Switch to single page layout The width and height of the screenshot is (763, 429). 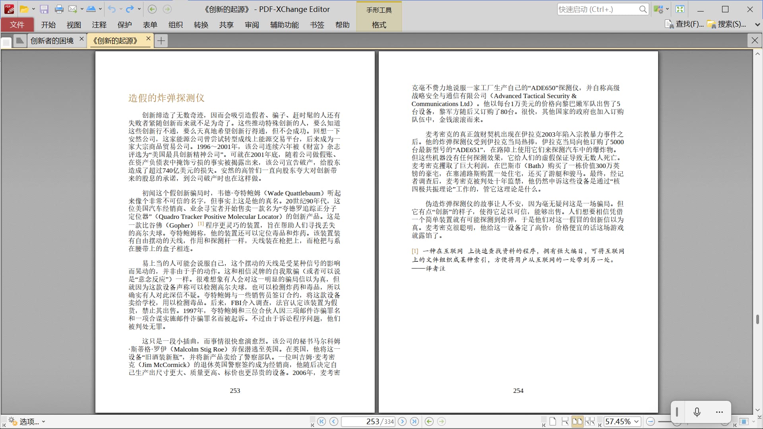coord(553,421)
